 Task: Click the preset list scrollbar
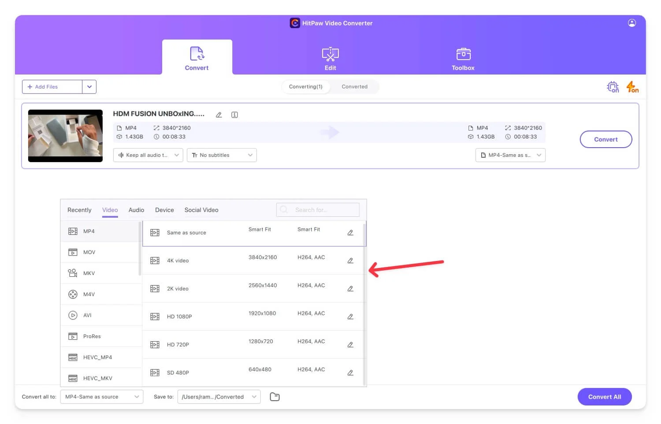click(x=364, y=304)
